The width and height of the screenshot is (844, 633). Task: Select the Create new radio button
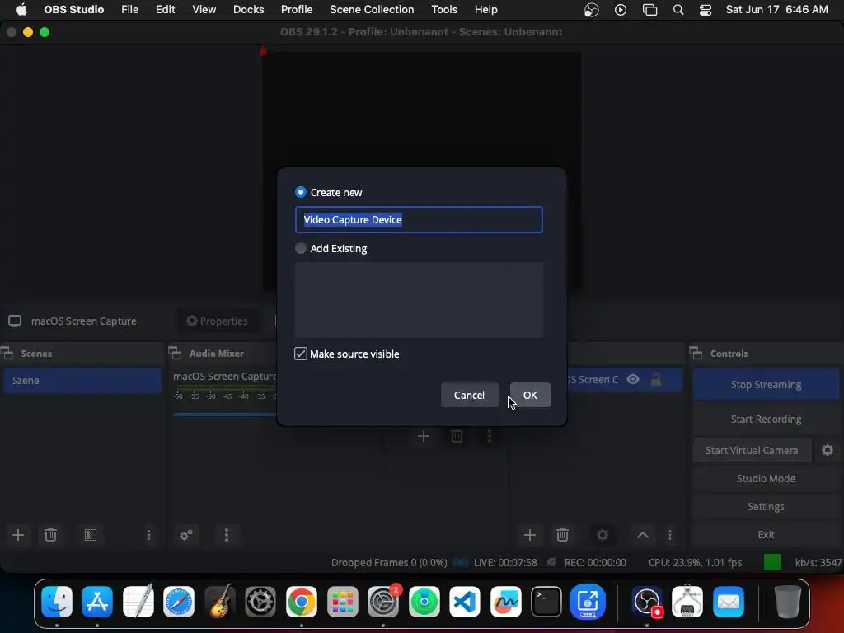coord(300,192)
